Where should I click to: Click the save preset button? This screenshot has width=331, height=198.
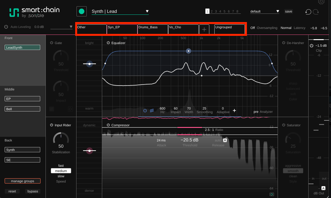pyautogui.click(x=288, y=12)
